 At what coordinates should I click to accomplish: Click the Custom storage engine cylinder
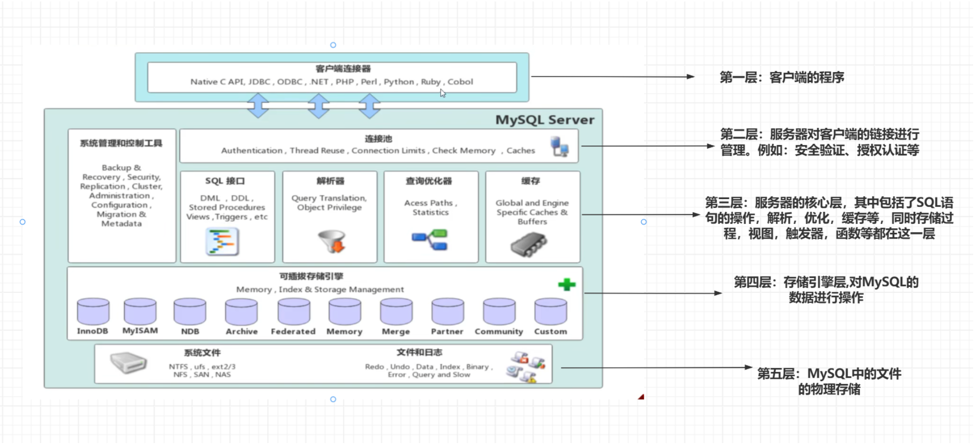point(551,312)
